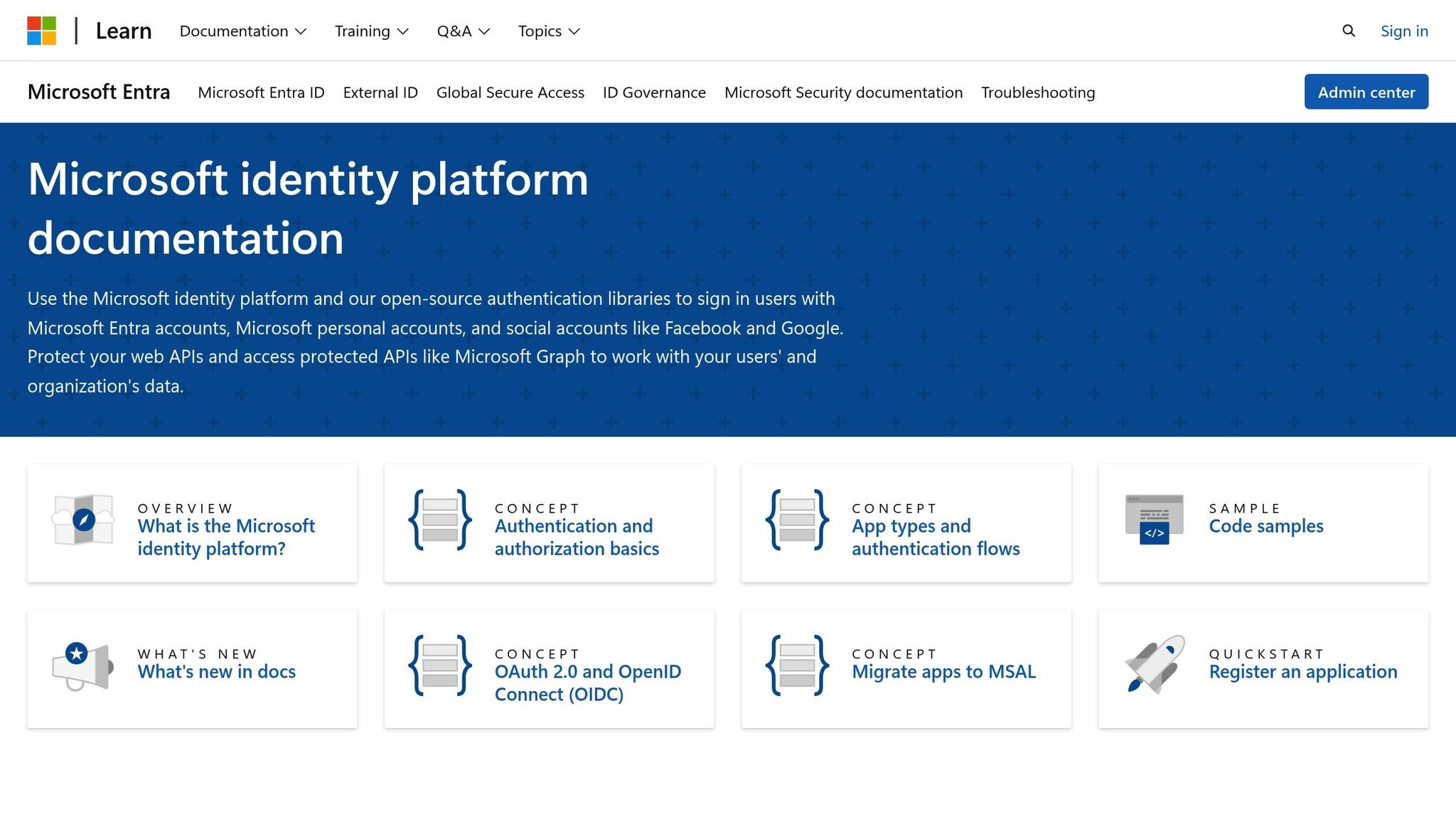Switch to the External ID section
Screen dimensions: 1456x819
380,92
